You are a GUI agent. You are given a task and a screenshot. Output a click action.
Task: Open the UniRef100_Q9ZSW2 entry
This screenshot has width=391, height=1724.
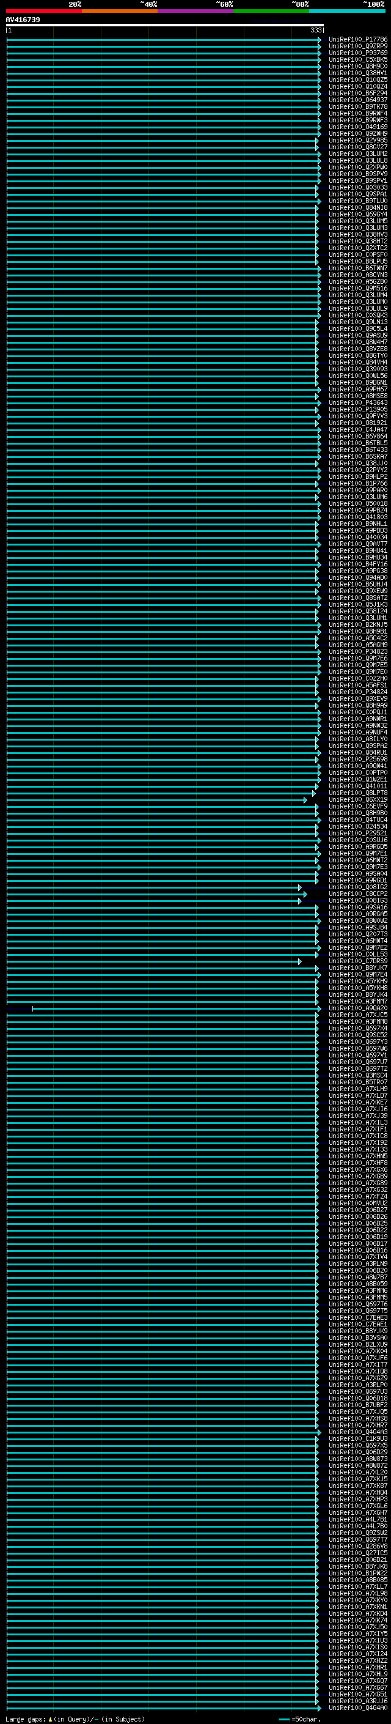(x=358, y=1534)
